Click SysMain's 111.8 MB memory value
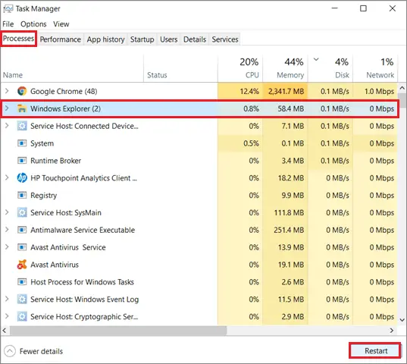The image size is (407, 364). [289, 212]
